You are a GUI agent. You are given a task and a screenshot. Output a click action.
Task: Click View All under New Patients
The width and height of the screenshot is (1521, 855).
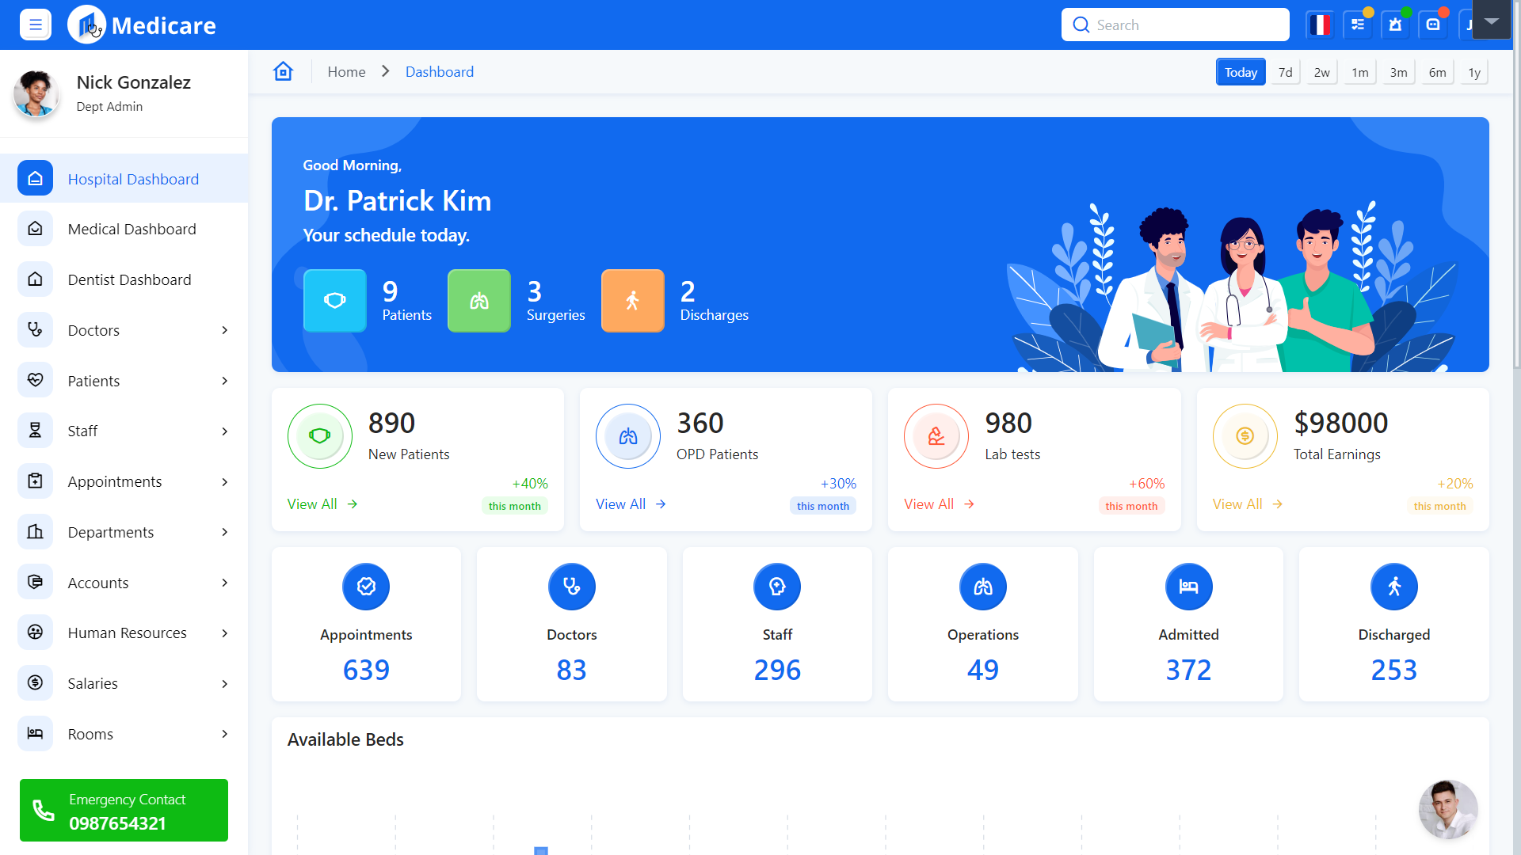coord(312,503)
